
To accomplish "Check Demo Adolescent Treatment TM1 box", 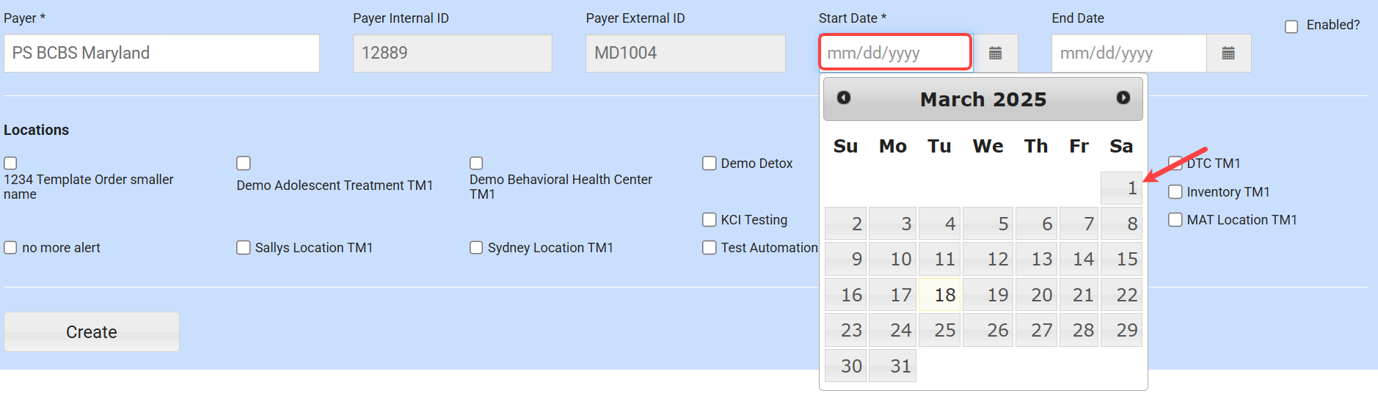I will (244, 164).
